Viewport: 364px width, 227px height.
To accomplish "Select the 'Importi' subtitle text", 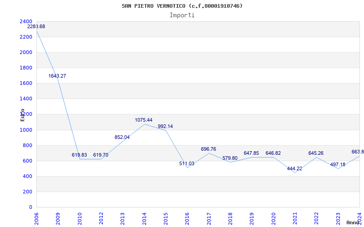I will coord(182,15).
